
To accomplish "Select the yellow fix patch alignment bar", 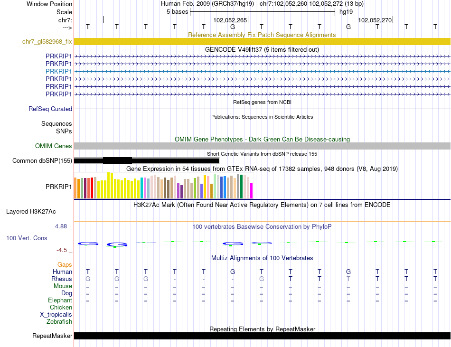I will click(262, 42).
